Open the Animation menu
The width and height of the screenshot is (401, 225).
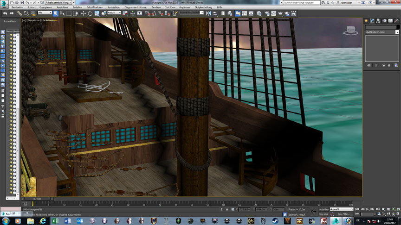[114, 7]
